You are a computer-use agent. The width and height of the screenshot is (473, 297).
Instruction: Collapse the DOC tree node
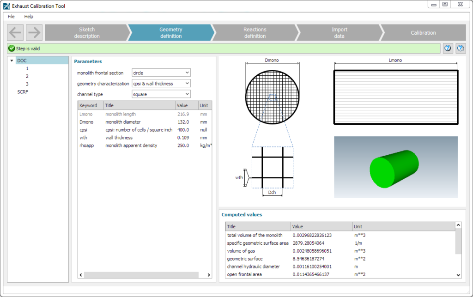coord(12,60)
